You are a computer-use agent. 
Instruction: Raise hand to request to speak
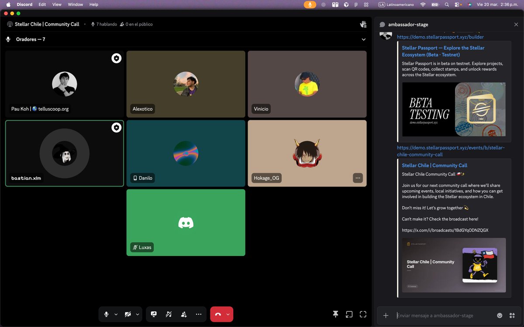[363, 24]
